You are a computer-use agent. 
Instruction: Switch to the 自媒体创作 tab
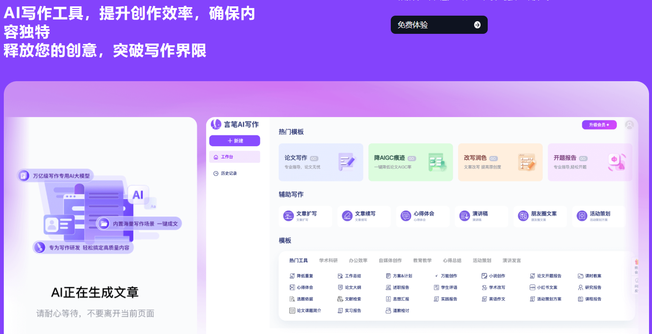click(x=390, y=260)
